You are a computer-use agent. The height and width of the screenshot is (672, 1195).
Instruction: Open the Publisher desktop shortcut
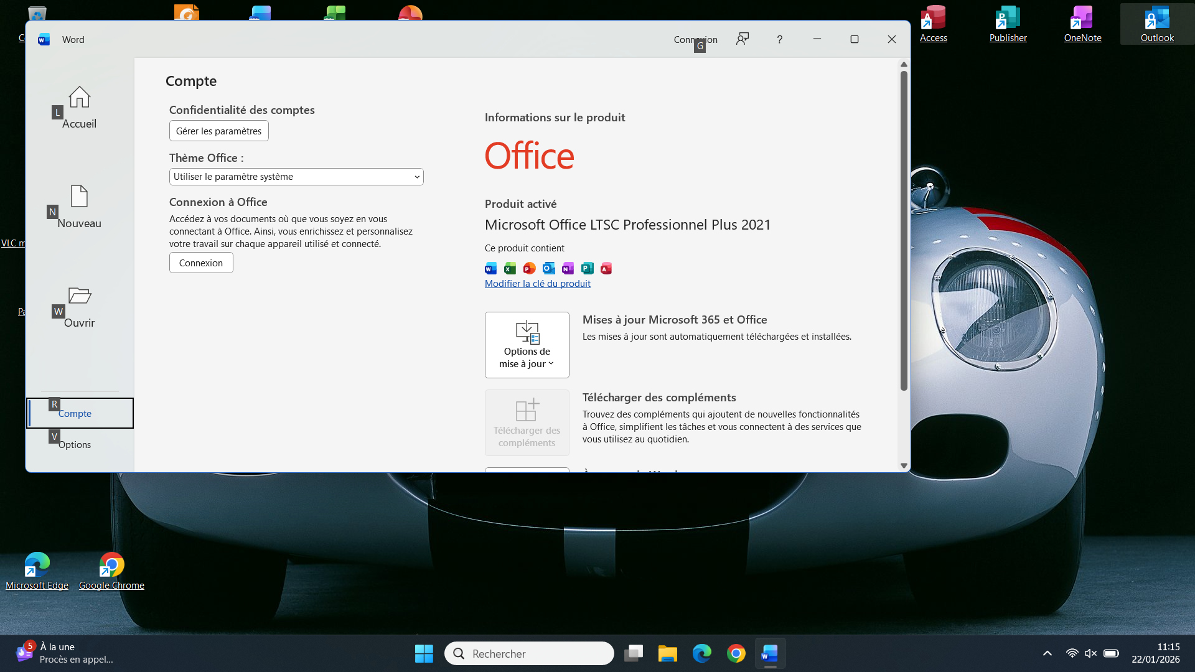[x=1008, y=24]
